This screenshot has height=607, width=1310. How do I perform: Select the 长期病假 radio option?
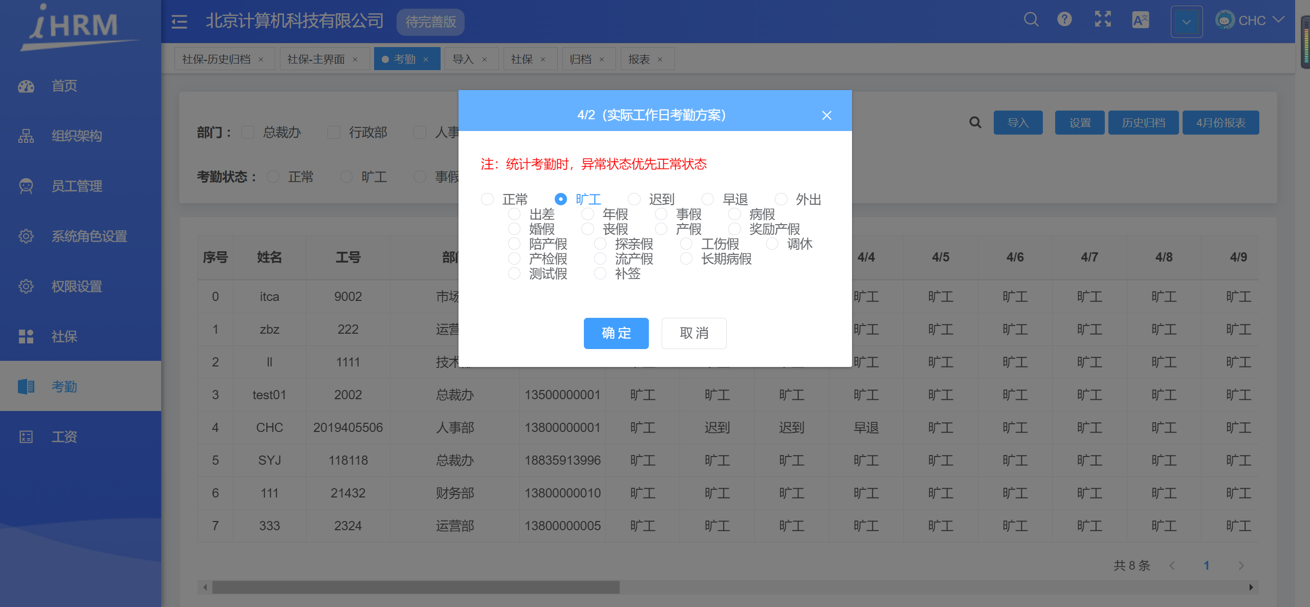click(686, 258)
